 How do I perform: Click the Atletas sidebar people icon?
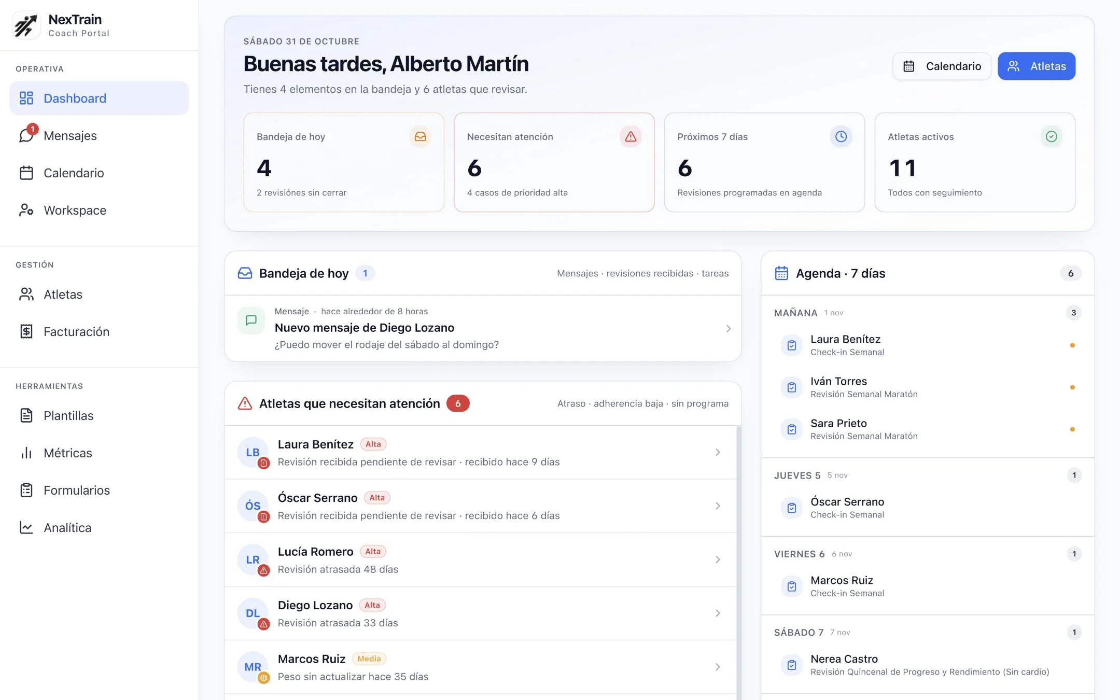tap(26, 294)
